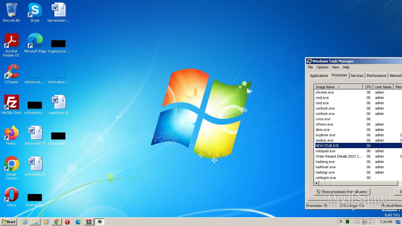Open the network tray icon
Viewport: 402px width, 226px height.
[x=364, y=222]
